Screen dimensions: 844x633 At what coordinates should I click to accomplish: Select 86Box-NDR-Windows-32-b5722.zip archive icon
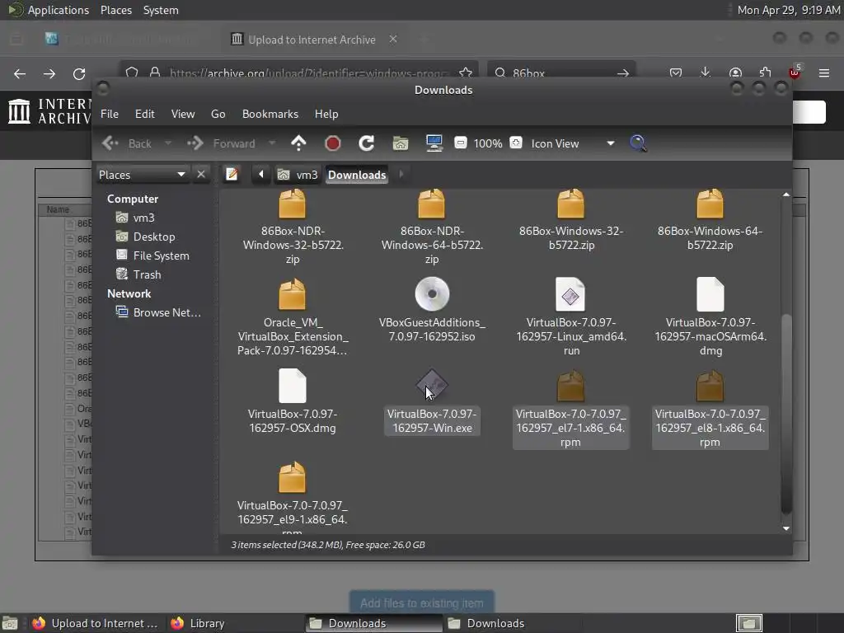pos(293,205)
